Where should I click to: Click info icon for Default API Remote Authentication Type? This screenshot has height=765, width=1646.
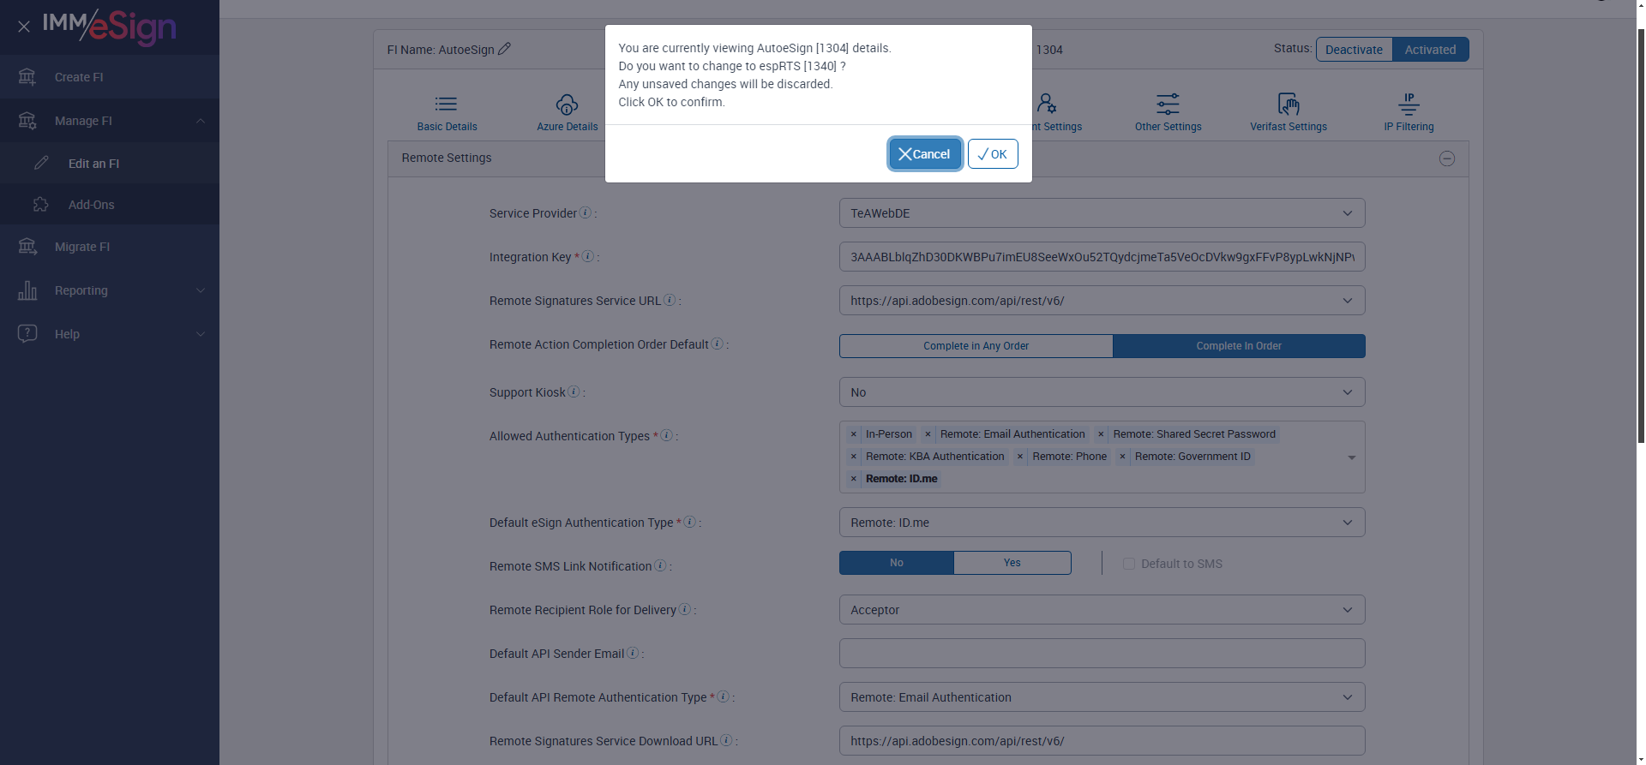723,696
